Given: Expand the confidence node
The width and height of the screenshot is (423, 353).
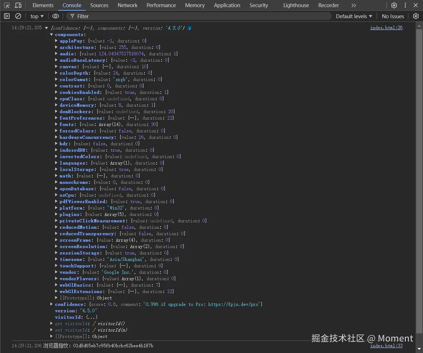Looking at the screenshot, I should 51,304.
